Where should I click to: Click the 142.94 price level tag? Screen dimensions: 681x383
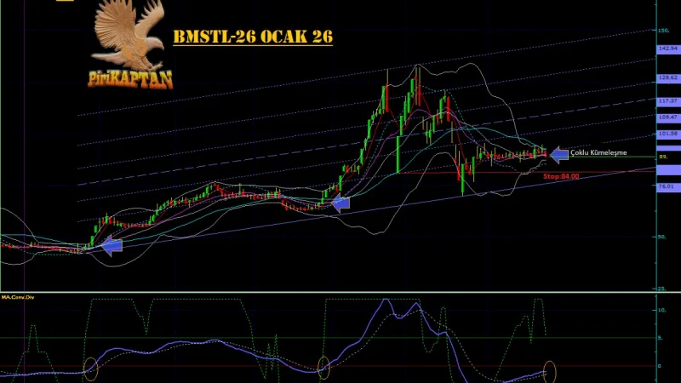[x=668, y=49]
